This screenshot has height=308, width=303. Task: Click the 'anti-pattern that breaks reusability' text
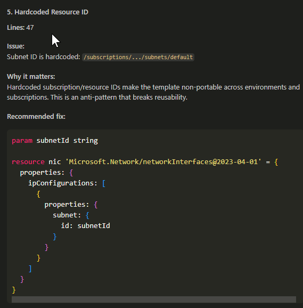[x=134, y=97]
